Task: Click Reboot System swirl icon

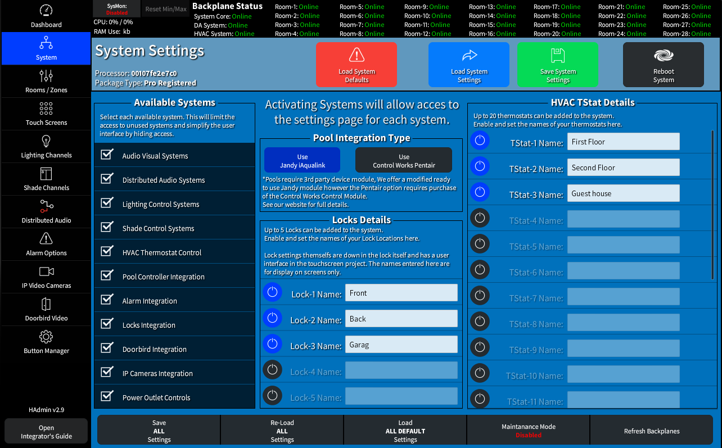Action: point(664,55)
